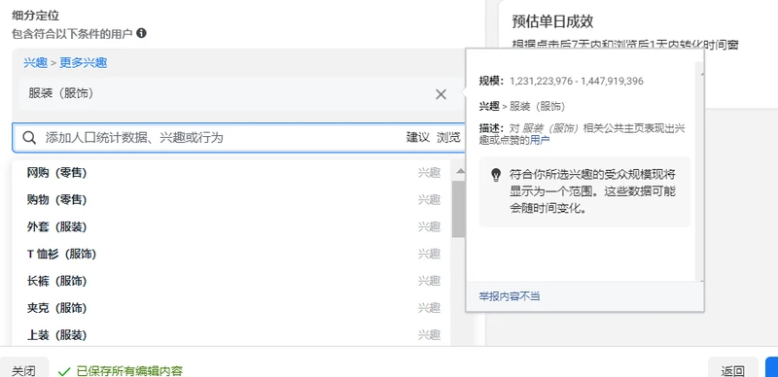Viewport: 778px width, 377px height.
Task: Pick 夹克（服饰） interest option
Action: point(231,309)
